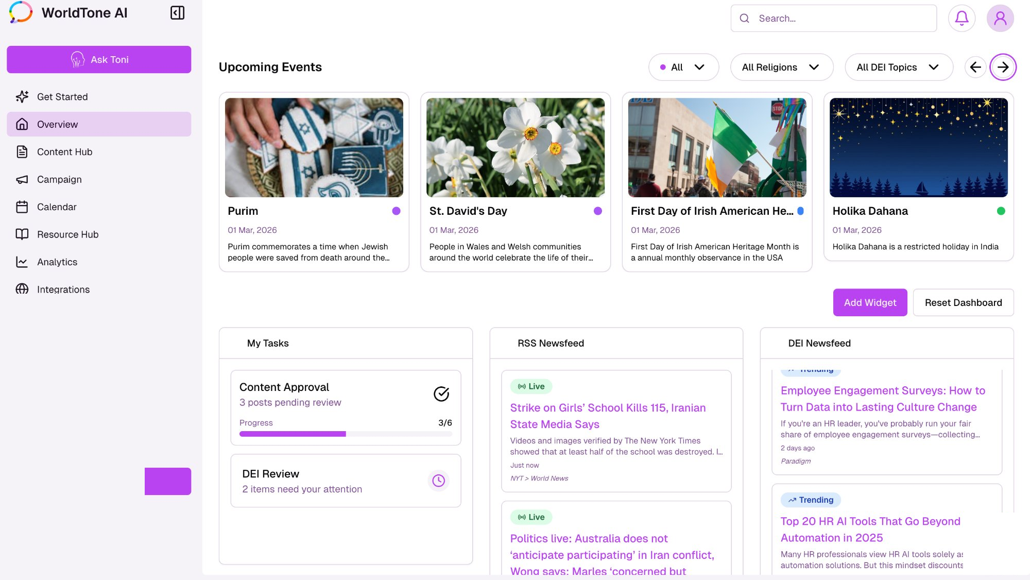This screenshot has height=580, width=1030.
Task: Click the Ask Toni button
Action: click(x=99, y=59)
